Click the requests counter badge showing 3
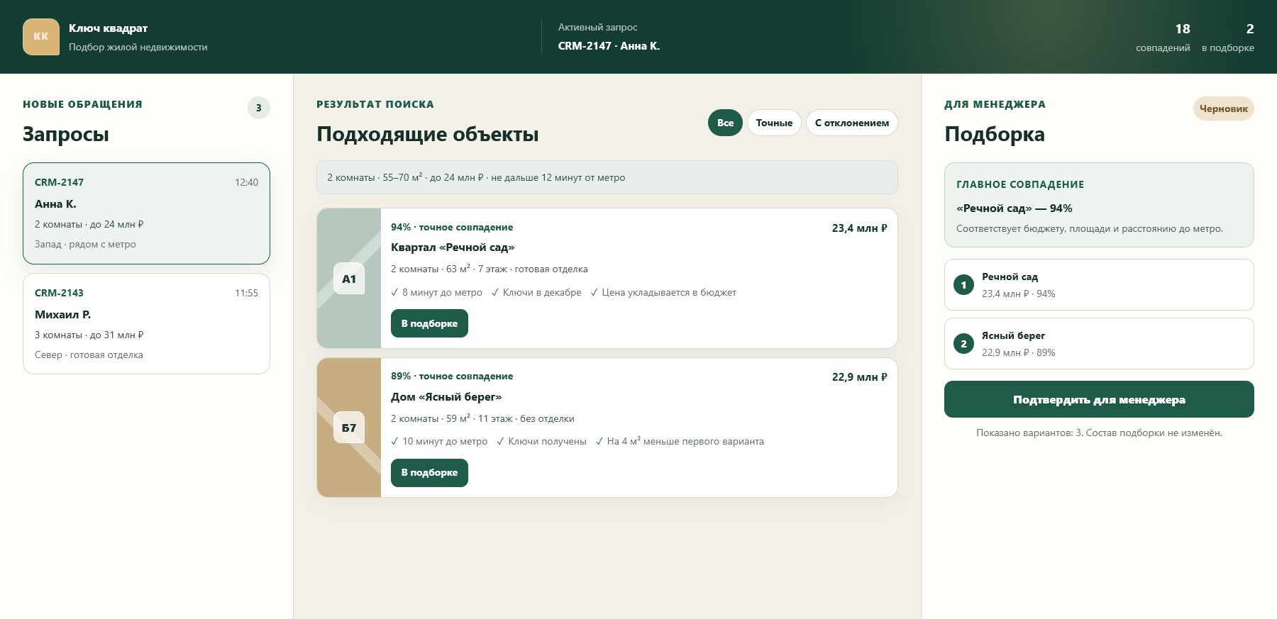This screenshot has height=619, width=1277. tap(259, 108)
